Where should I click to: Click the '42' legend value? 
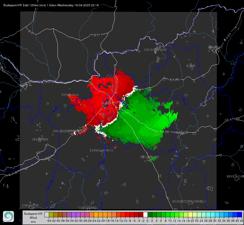click(242, 221)
